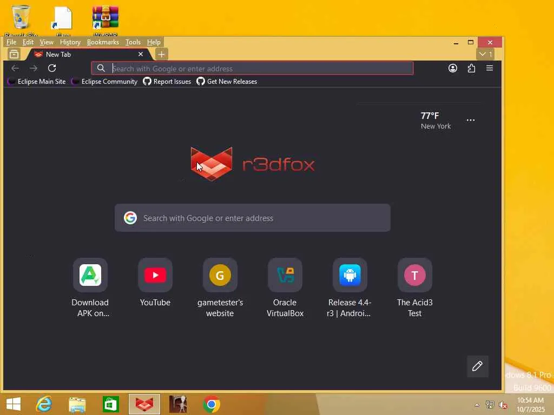The height and width of the screenshot is (415, 554).
Task: Open the taskbar app beside r3dfox
Action: (177, 404)
